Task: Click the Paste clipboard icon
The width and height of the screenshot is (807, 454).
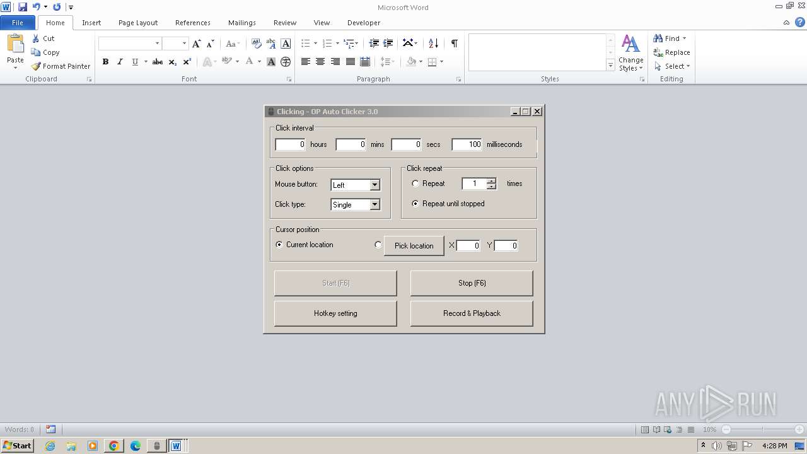Action: 15,44
